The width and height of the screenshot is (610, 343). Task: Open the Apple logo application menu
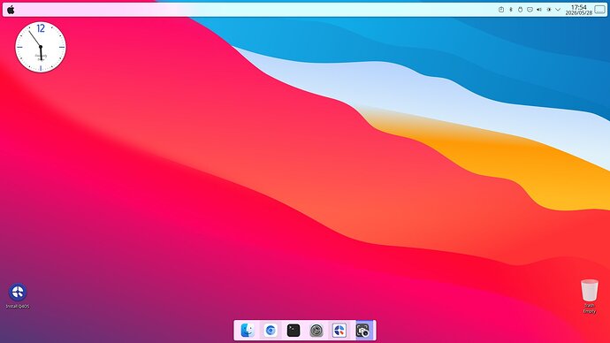(x=11, y=10)
